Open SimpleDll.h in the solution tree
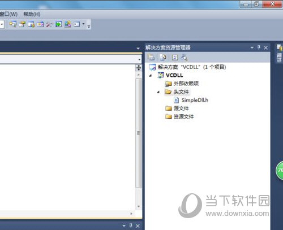 point(195,100)
